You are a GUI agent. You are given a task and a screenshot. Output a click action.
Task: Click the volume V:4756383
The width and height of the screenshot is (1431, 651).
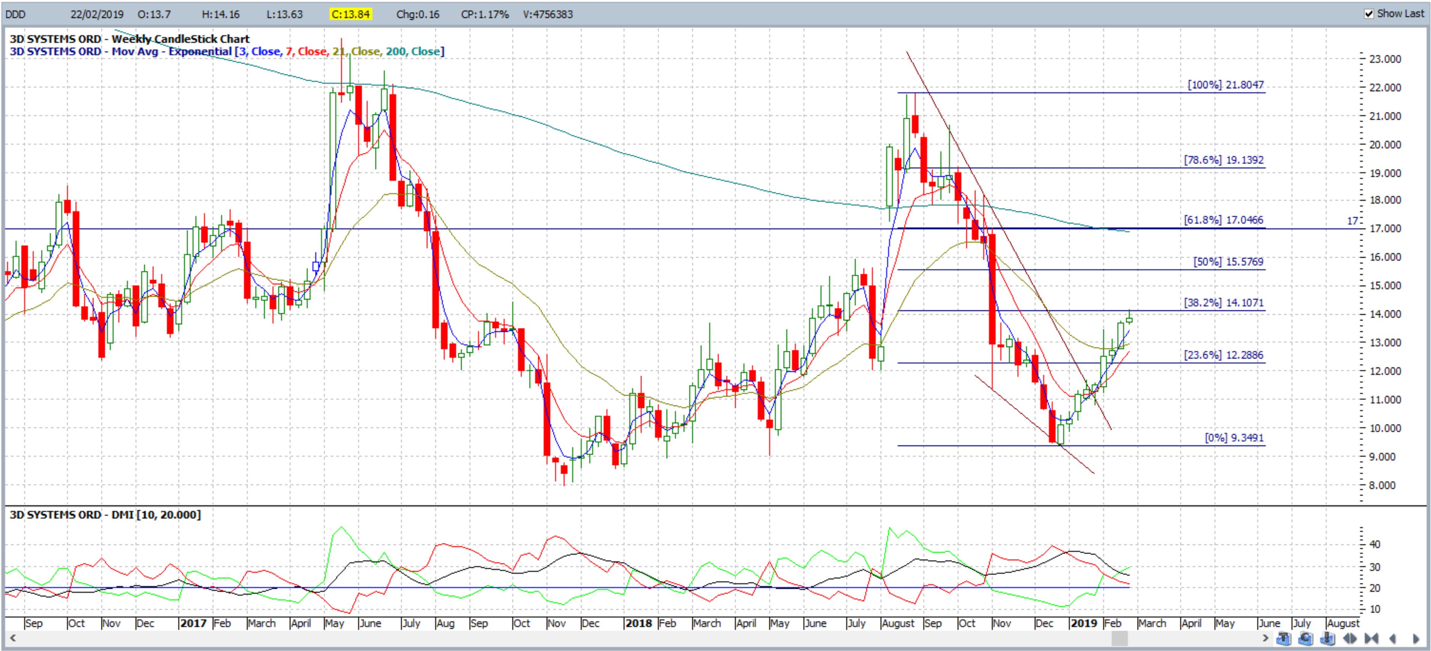click(548, 14)
